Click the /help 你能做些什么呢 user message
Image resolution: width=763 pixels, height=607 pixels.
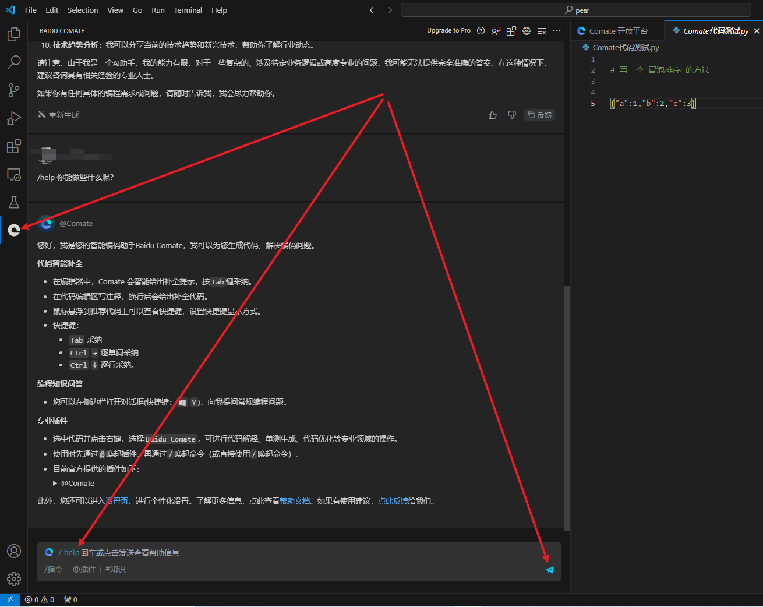76,177
